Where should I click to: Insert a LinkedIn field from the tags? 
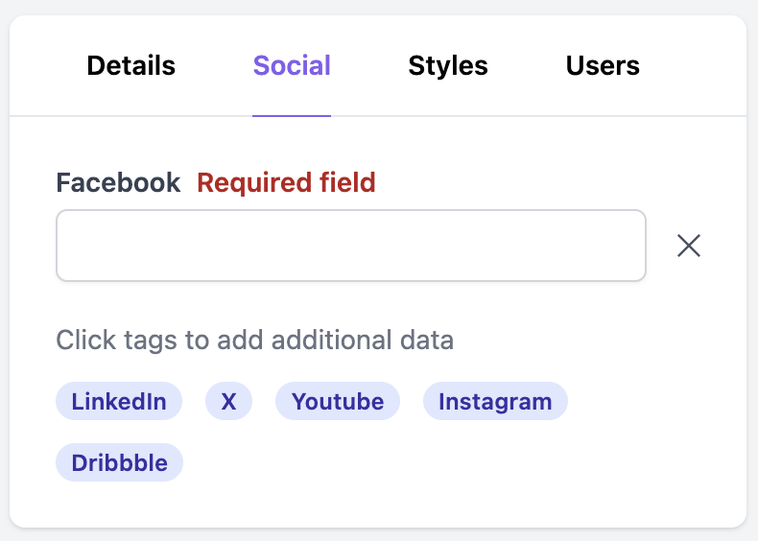(119, 402)
